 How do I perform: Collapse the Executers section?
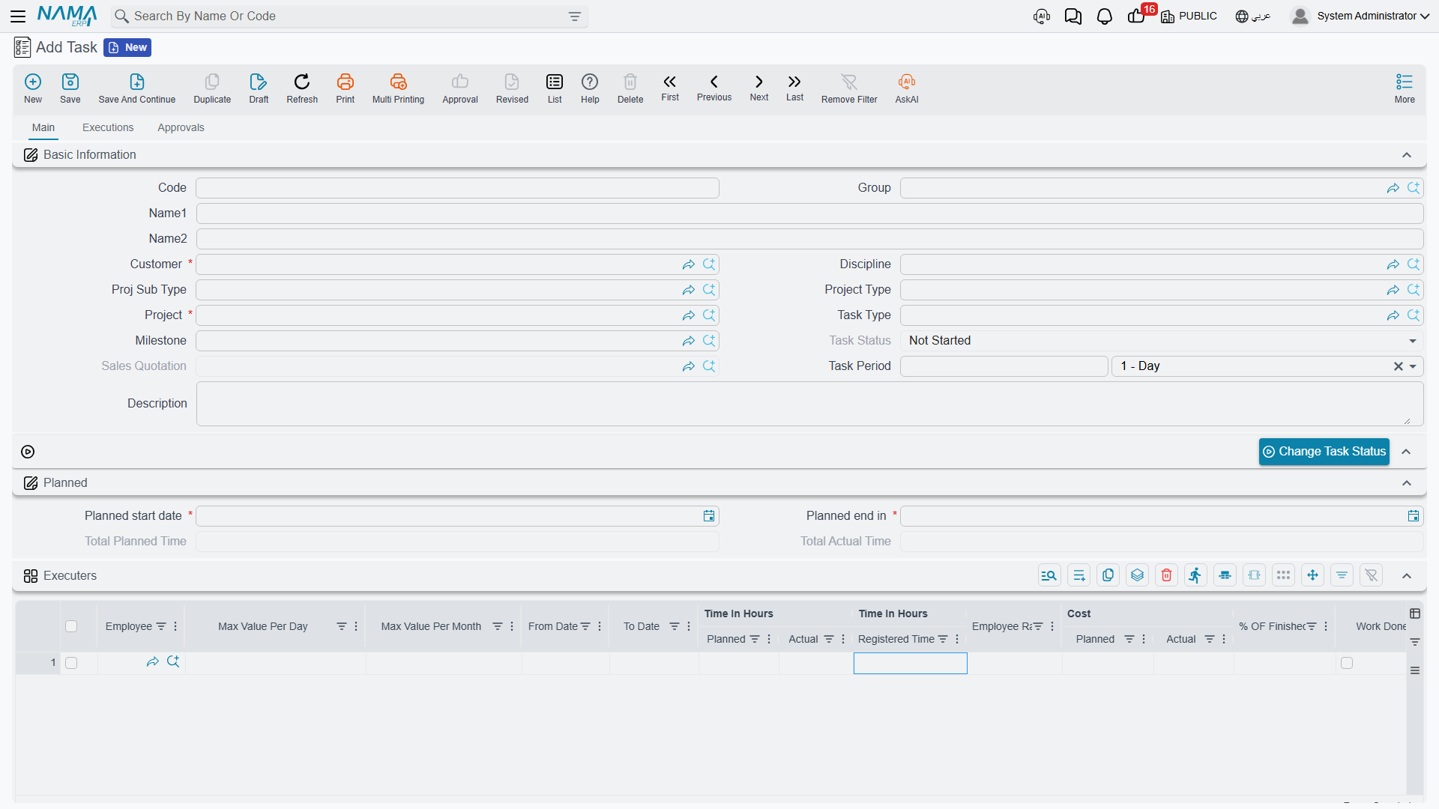1407,576
